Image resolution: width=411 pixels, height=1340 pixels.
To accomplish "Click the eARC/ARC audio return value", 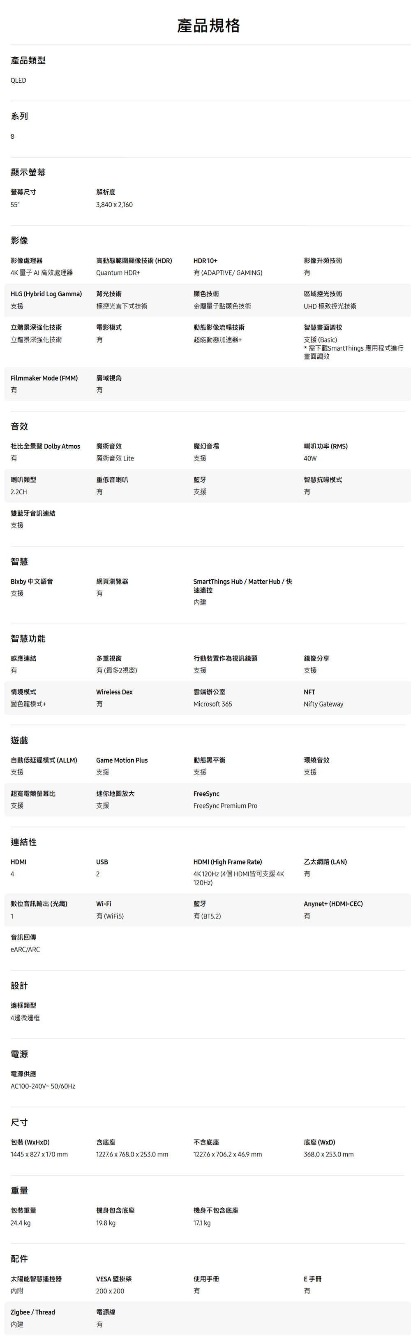I will (x=25, y=949).
